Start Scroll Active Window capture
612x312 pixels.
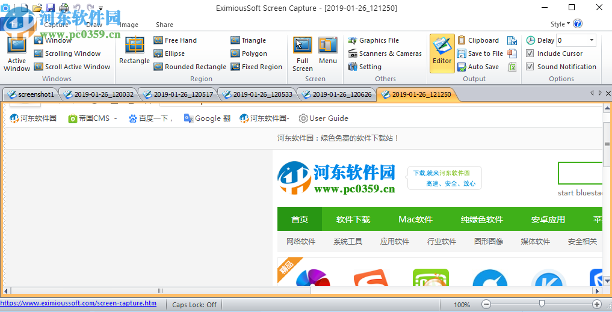click(x=72, y=67)
